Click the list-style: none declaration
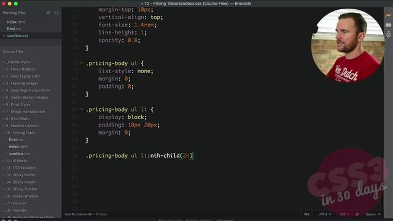The image size is (393, 221). pos(125,71)
